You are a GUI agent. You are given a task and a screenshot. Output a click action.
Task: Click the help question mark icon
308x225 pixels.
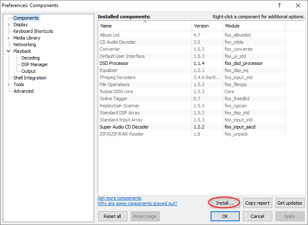click(279, 5)
